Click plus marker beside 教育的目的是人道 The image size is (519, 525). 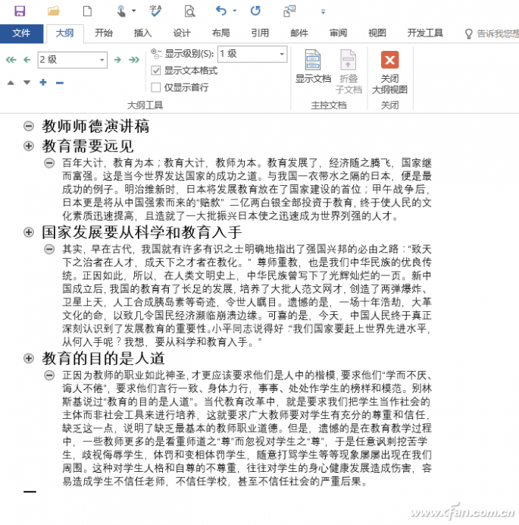29,358
